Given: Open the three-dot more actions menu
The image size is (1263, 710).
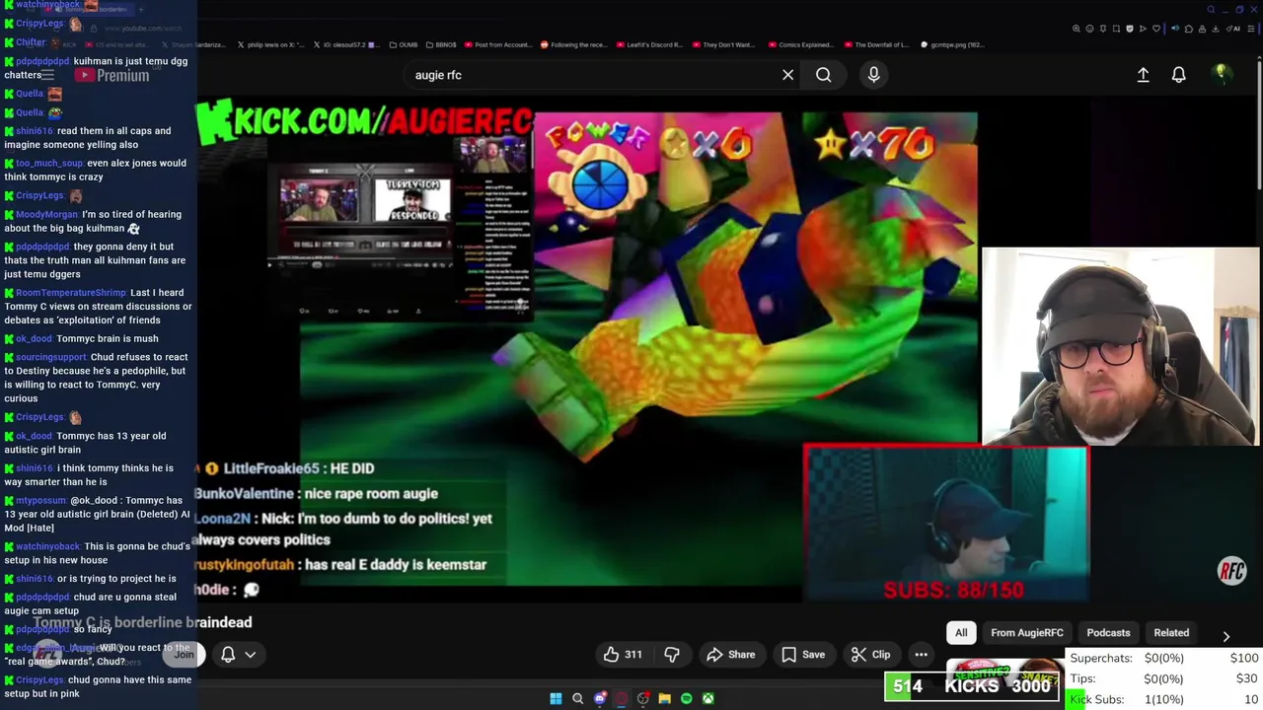Looking at the screenshot, I should (921, 655).
